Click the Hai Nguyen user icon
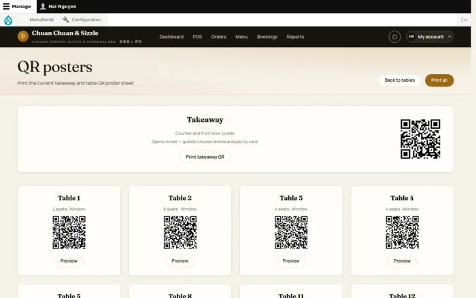This screenshot has width=476, height=298. (43, 6)
